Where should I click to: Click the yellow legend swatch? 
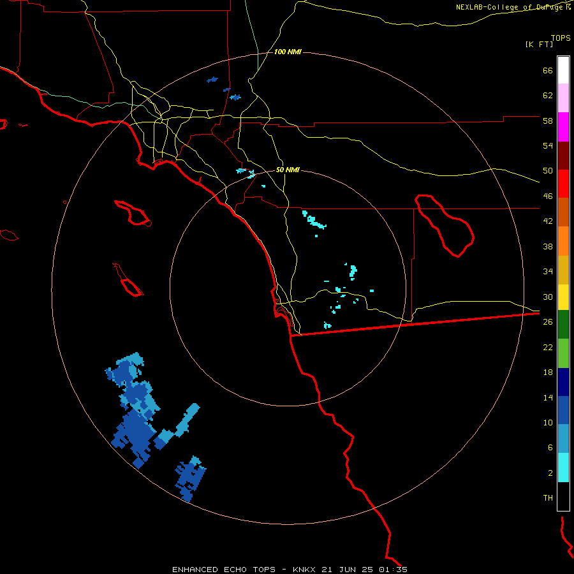pyautogui.click(x=563, y=297)
